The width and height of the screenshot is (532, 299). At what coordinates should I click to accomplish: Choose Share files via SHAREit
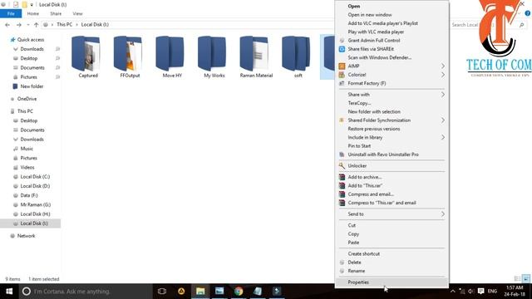[x=392, y=49]
